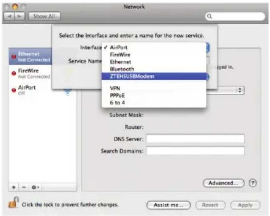Viewport: 270px width, 216px height.
Task: Click the Search Domains input field
Action: (x=195, y=151)
